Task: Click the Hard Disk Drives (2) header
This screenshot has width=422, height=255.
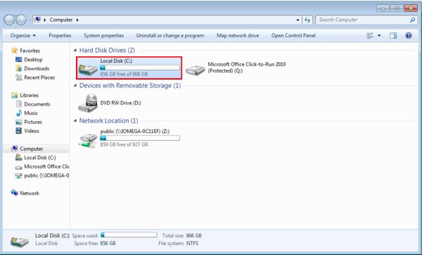Action: tap(107, 50)
